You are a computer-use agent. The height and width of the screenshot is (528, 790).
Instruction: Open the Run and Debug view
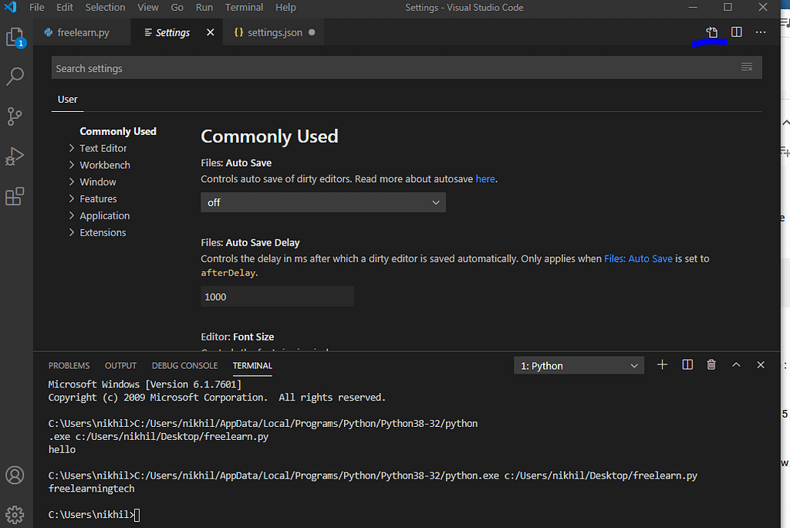tap(15, 157)
